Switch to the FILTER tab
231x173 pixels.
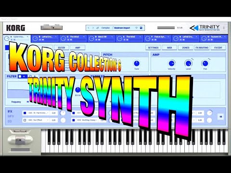62,48
